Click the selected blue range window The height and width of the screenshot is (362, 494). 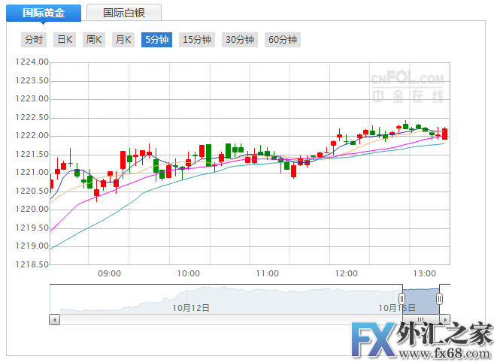[421, 301]
